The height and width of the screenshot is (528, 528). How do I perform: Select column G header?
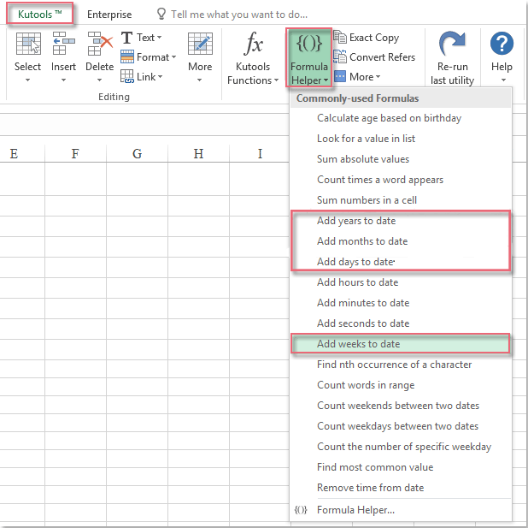pos(137,154)
